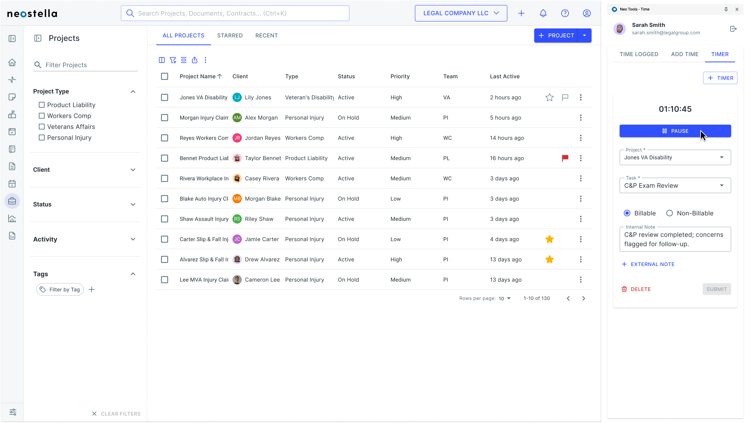This screenshot has width=750, height=423.
Task: Click the sign out icon beside Sarah Smith
Action: point(733,29)
